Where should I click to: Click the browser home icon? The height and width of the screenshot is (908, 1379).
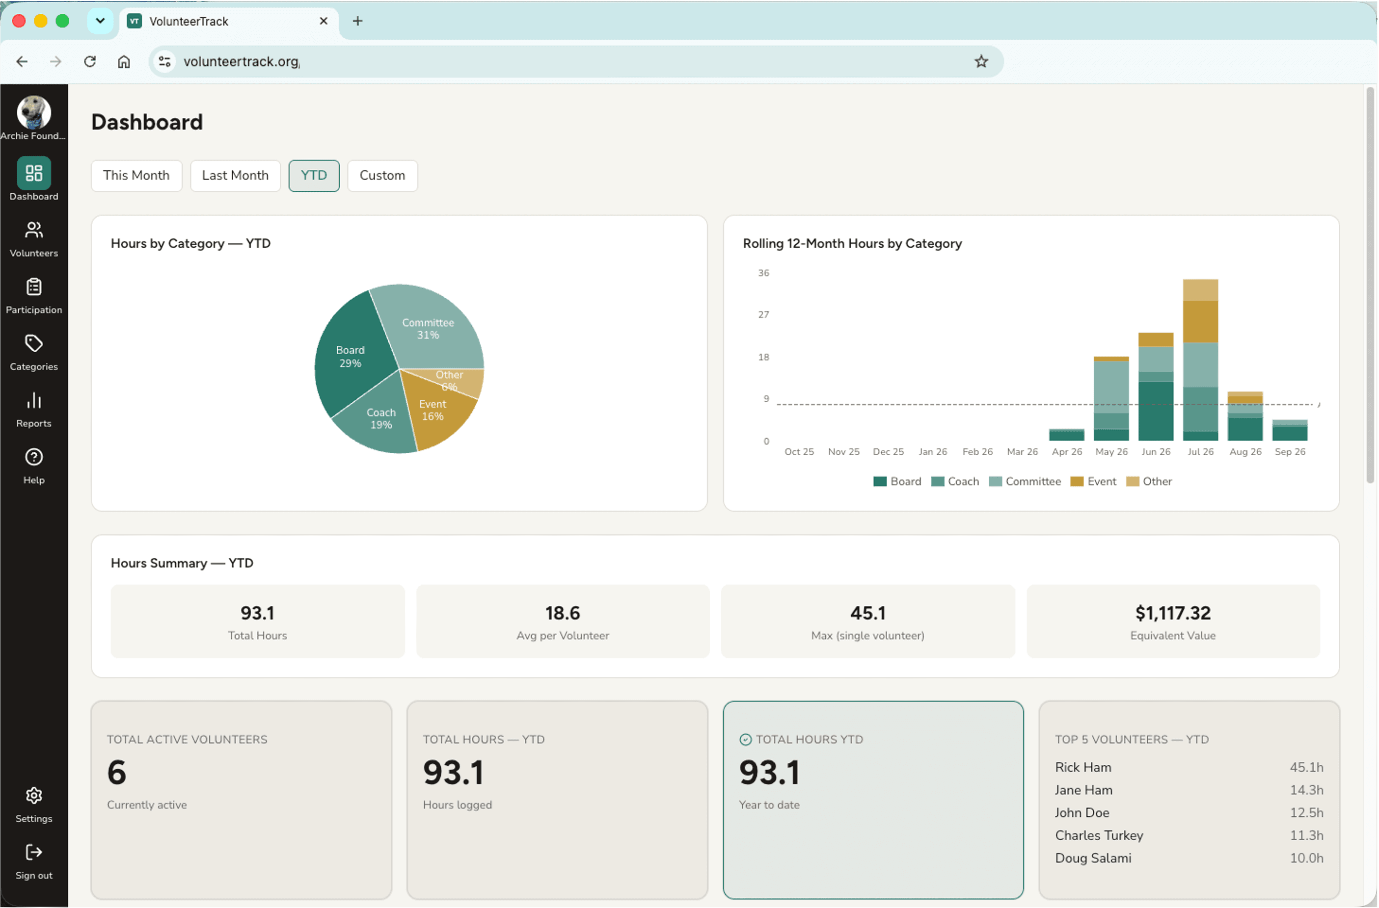[x=124, y=61]
